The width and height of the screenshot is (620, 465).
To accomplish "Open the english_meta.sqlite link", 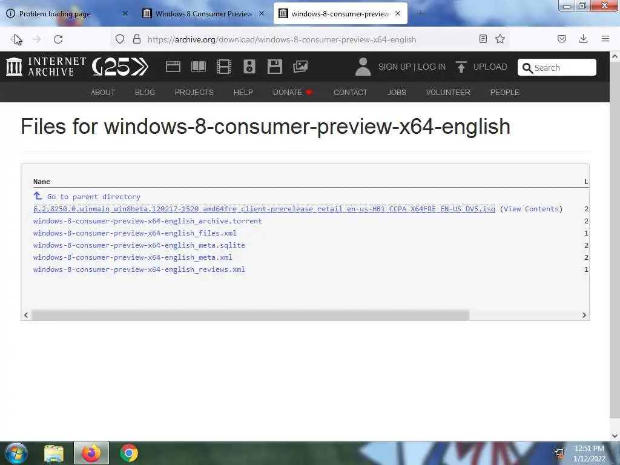I will click(139, 245).
